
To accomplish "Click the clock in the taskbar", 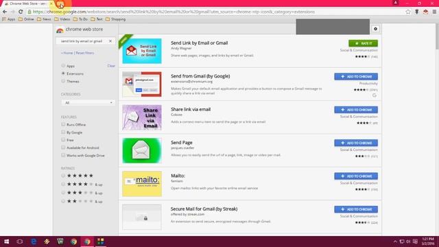I will [428, 242].
